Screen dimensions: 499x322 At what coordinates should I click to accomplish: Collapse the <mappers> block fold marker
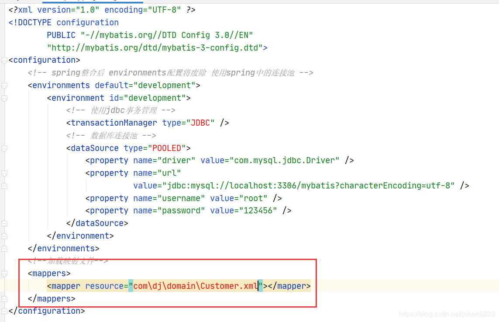click(x=4, y=274)
